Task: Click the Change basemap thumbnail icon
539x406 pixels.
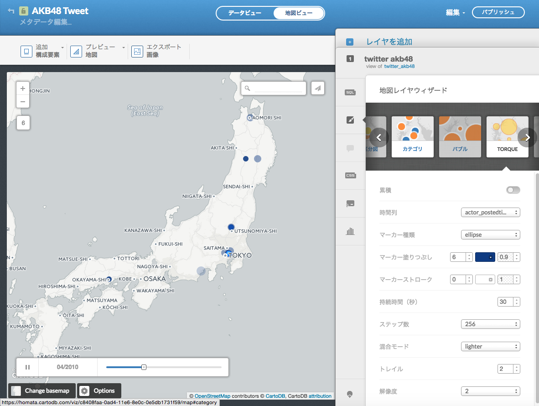Action: click(16, 391)
